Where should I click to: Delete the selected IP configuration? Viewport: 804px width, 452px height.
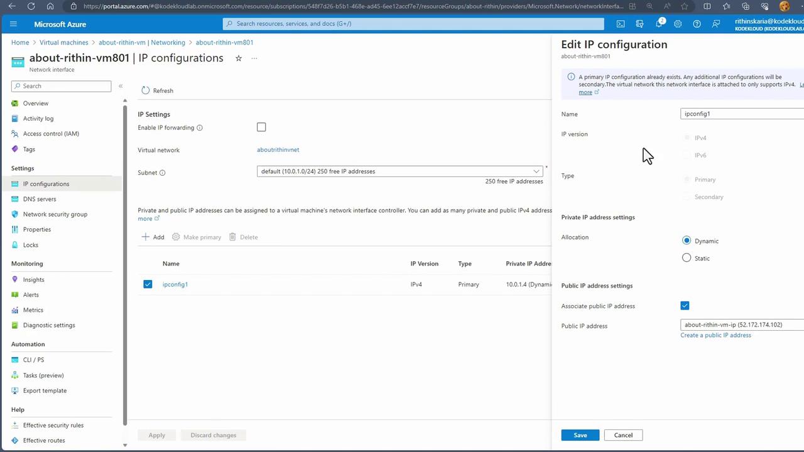click(x=243, y=237)
